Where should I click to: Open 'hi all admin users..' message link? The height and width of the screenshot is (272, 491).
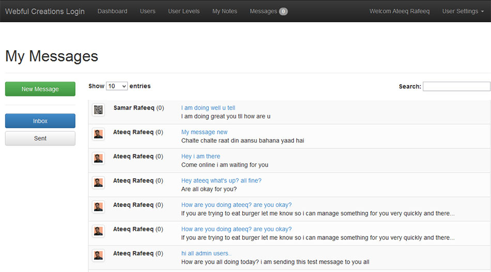(206, 253)
